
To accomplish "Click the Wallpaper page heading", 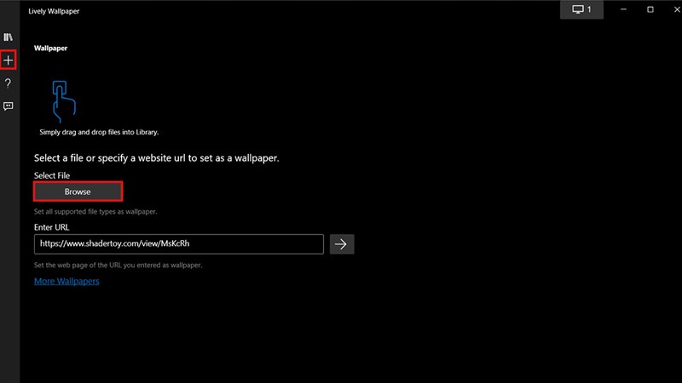I will [x=50, y=49].
